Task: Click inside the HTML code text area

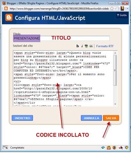Action: [x=63, y=78]
